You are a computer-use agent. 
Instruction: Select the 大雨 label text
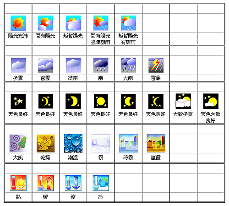(128, 78)
